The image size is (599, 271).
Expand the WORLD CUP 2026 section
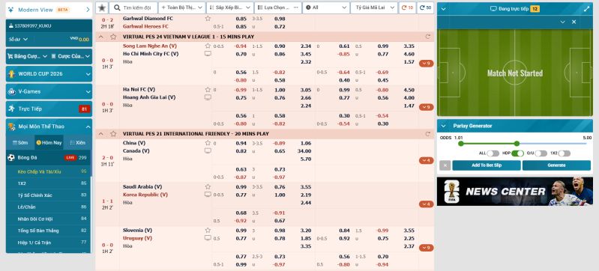point(49,73)
